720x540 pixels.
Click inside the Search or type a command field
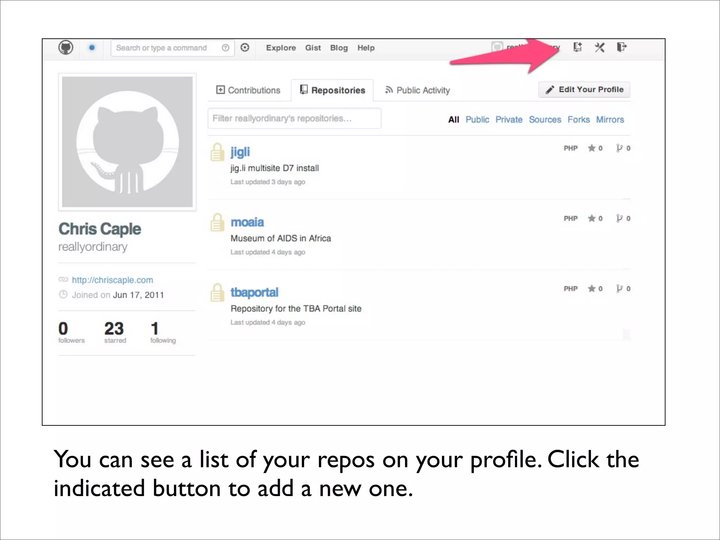click(172, 48)
